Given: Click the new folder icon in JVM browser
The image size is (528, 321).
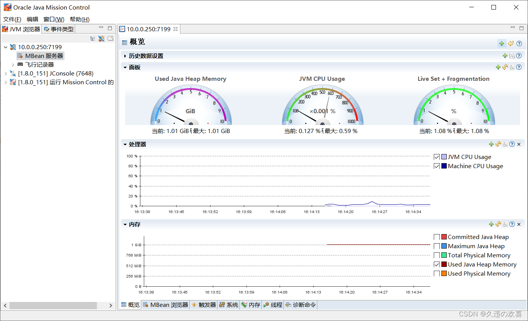Looking at the screenshot, I should coord(110,39).
